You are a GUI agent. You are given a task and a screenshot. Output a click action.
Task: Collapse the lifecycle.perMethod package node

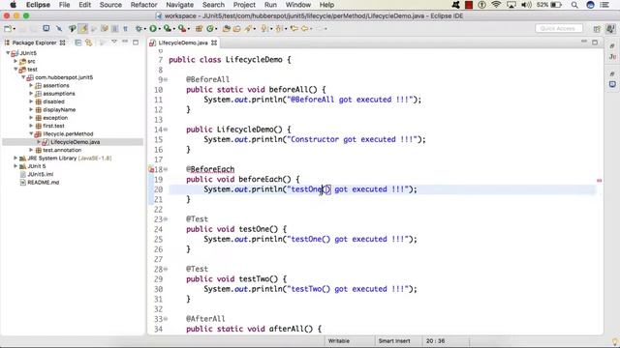pyautogui.click(x=31, y=133)
